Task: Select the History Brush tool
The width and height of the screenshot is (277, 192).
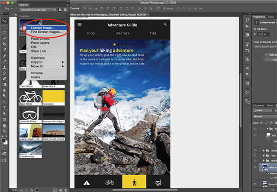Action: pos(4,73)
